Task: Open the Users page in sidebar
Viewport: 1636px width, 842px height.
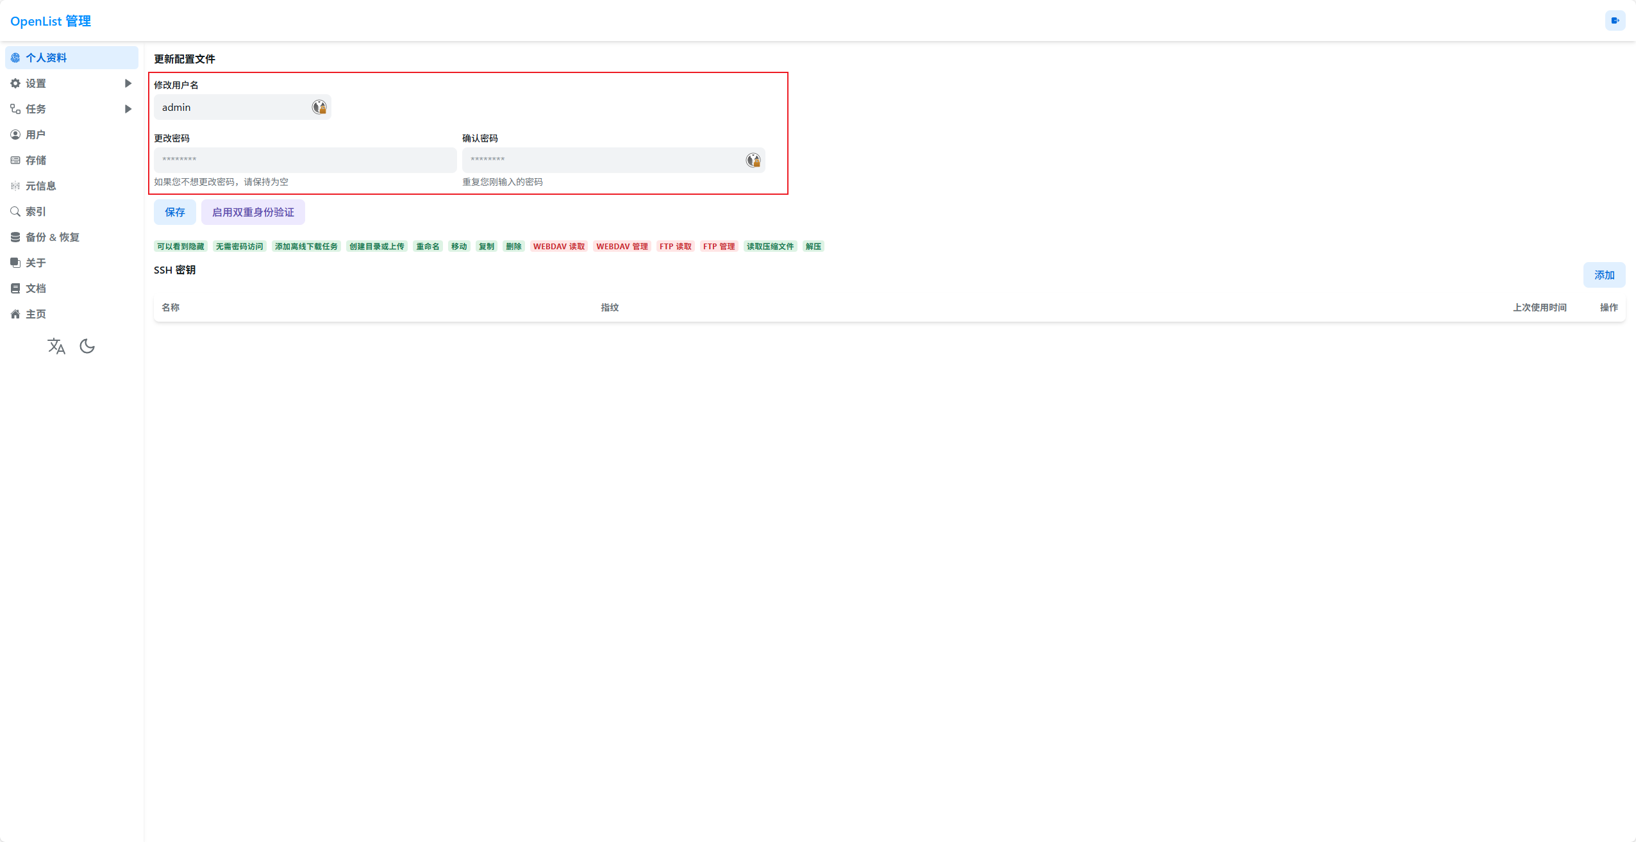Action: point(35,135)
